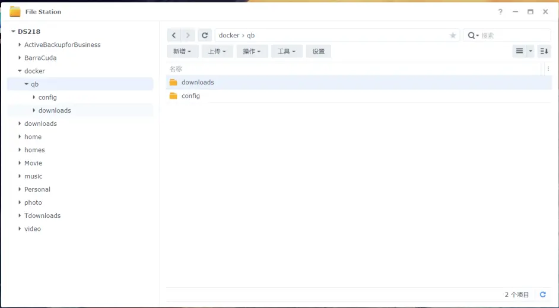Expand downloads subfolder arrow under qb

[34, 110]
